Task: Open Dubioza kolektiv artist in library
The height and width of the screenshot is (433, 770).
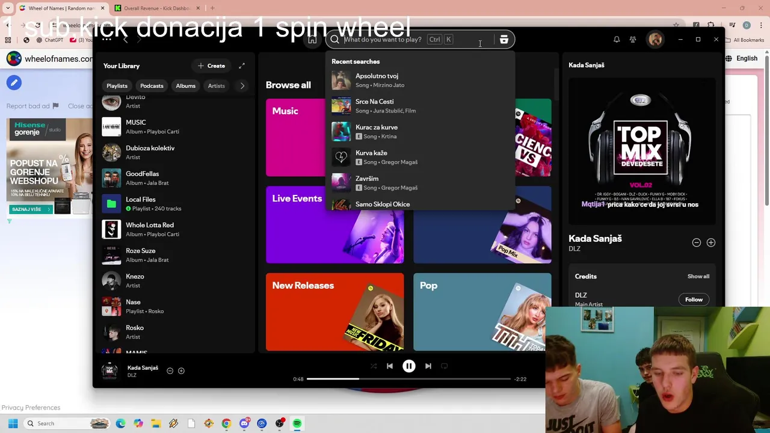Action: tap(174, 152)
